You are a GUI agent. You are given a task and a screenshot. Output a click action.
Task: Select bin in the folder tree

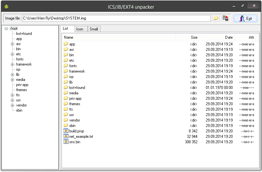click(18, 49)
